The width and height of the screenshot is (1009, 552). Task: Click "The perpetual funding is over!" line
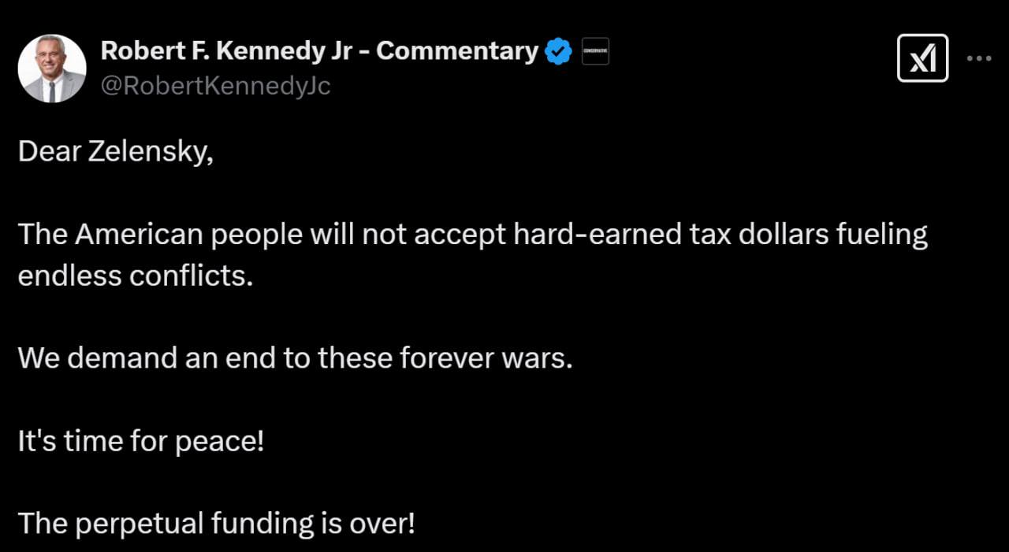215,523
